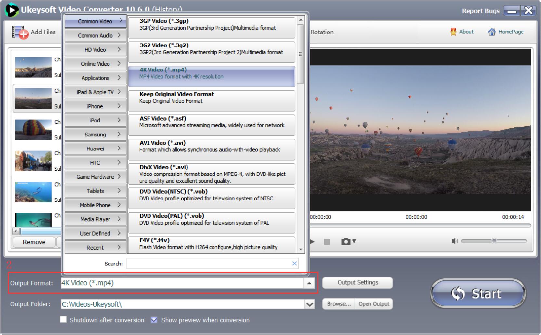Open the snapshot options arrow
The image size is (541, 335).
[x=354, y=241]
